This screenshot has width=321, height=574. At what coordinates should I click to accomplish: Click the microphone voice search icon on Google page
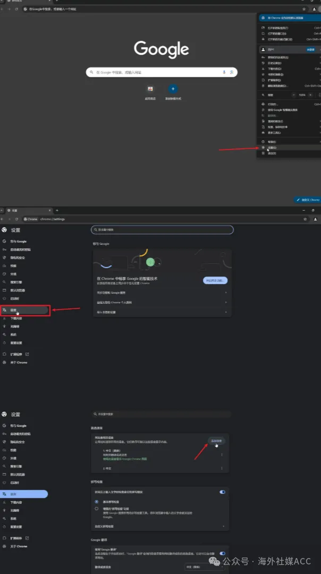click(224, 72)
